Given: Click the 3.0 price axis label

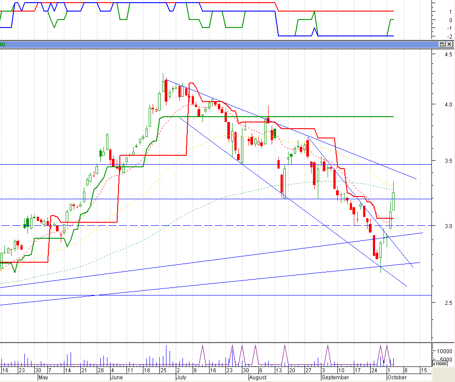Looking at the screenshot, I should pos(448,226).
